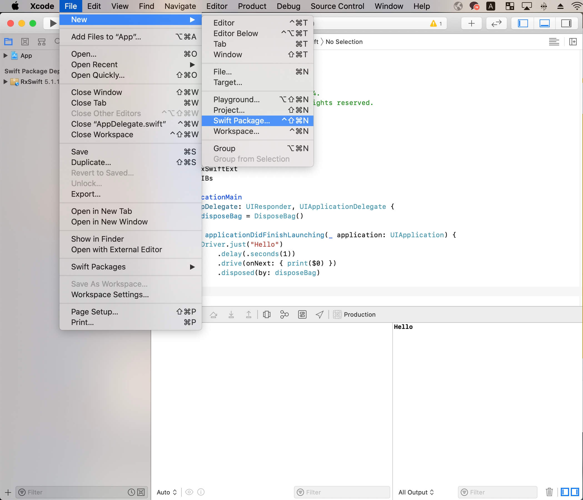Open editor options lines icon
This screenshot has height=500, width=583.
pos(554,42)
